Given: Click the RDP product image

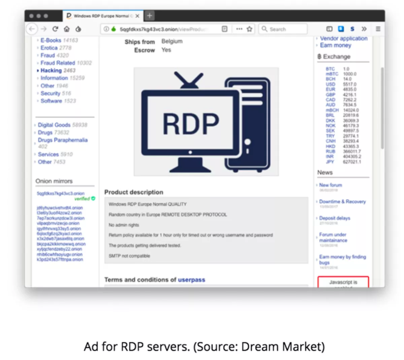Looking at the screenshot, I should pos(206,121).
